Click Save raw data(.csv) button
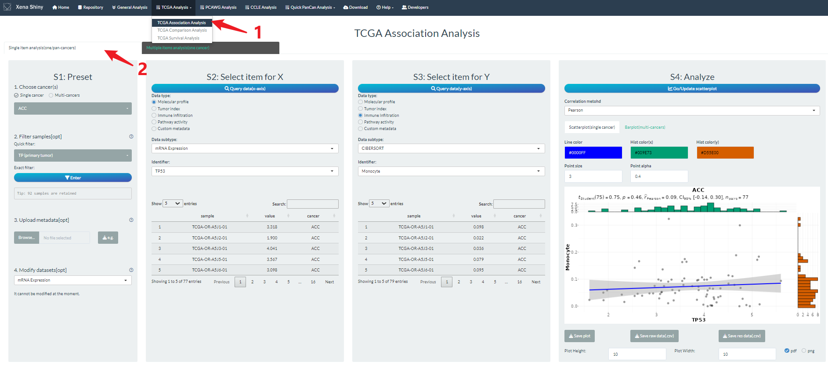This screenshot has width=828, height=365. point(654,336)
